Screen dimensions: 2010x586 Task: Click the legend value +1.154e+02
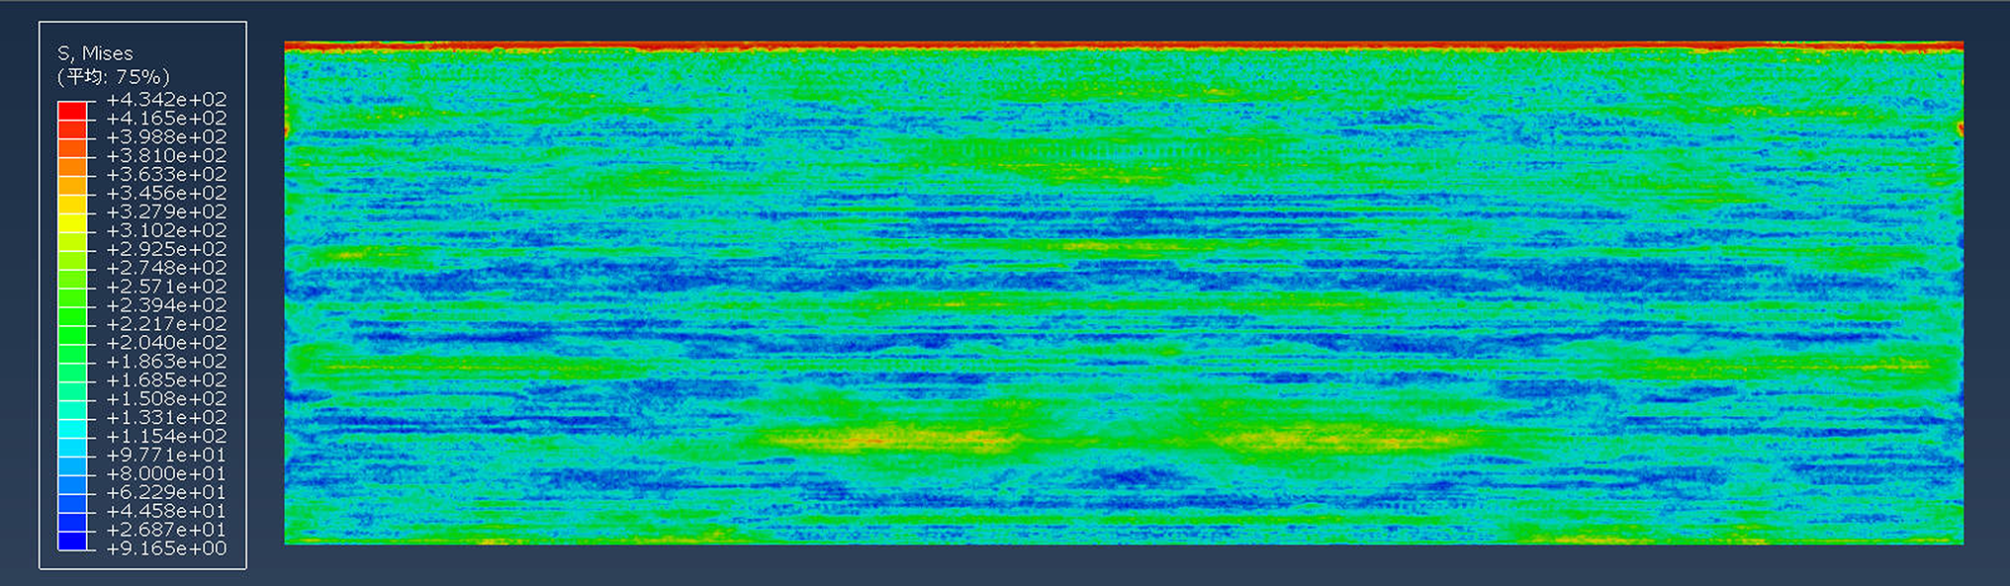pos(166,436)
